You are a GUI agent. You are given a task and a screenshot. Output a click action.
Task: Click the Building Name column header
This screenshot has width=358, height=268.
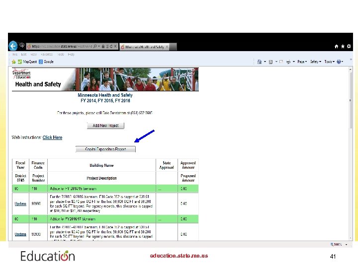101,165
